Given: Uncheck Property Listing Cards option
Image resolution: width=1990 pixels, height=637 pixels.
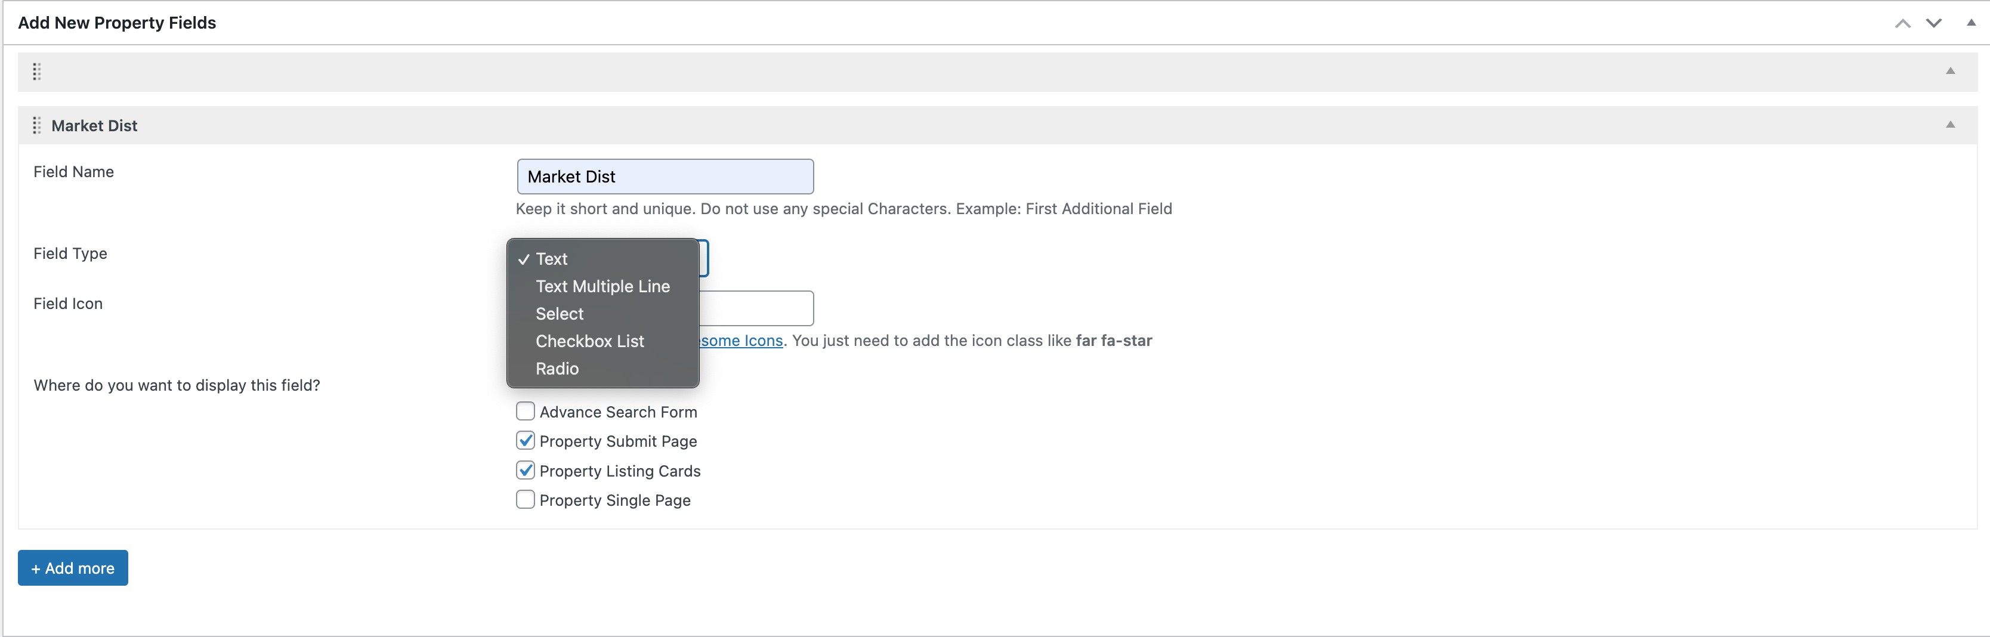Looking at the screenshot, I should [526, 470].
